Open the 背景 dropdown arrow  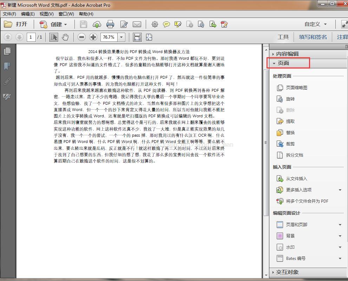pyautogui.click(x=340, y=236)
